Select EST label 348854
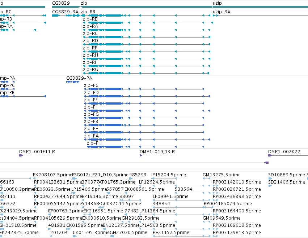308x238 pixels. click(161, 204)
